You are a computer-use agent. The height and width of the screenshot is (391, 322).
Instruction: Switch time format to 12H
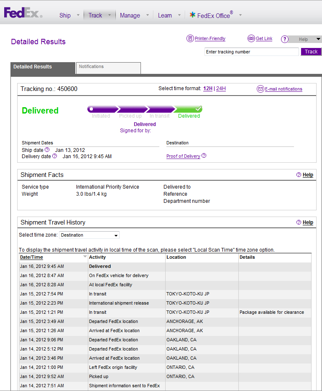point(207,88)
